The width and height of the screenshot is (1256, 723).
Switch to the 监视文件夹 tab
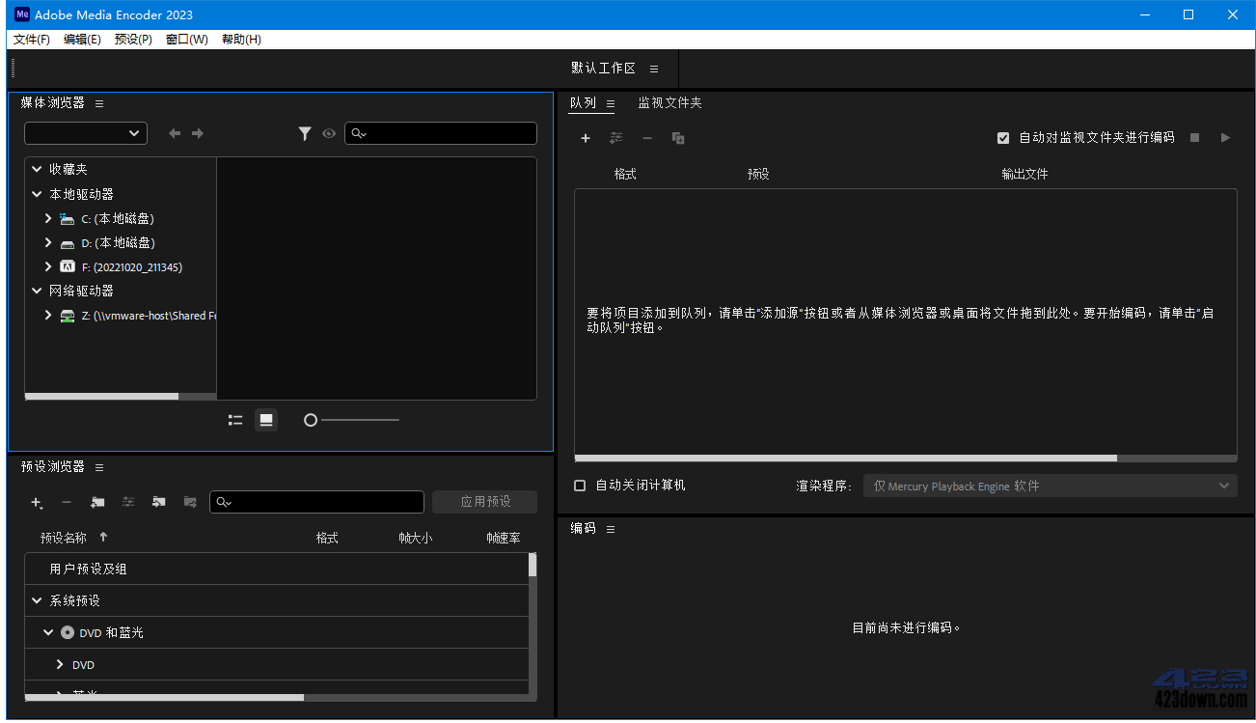pos(669,102)
